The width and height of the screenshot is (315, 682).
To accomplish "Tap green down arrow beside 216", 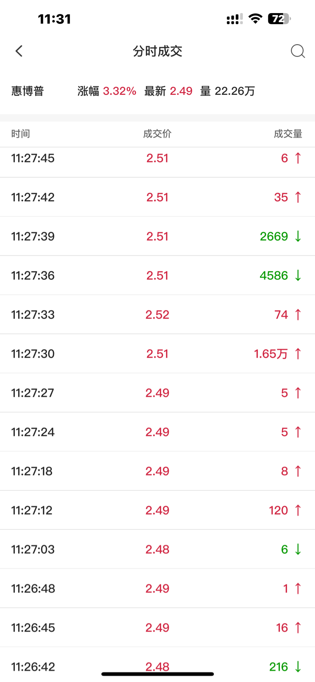I will pos(298,667).
